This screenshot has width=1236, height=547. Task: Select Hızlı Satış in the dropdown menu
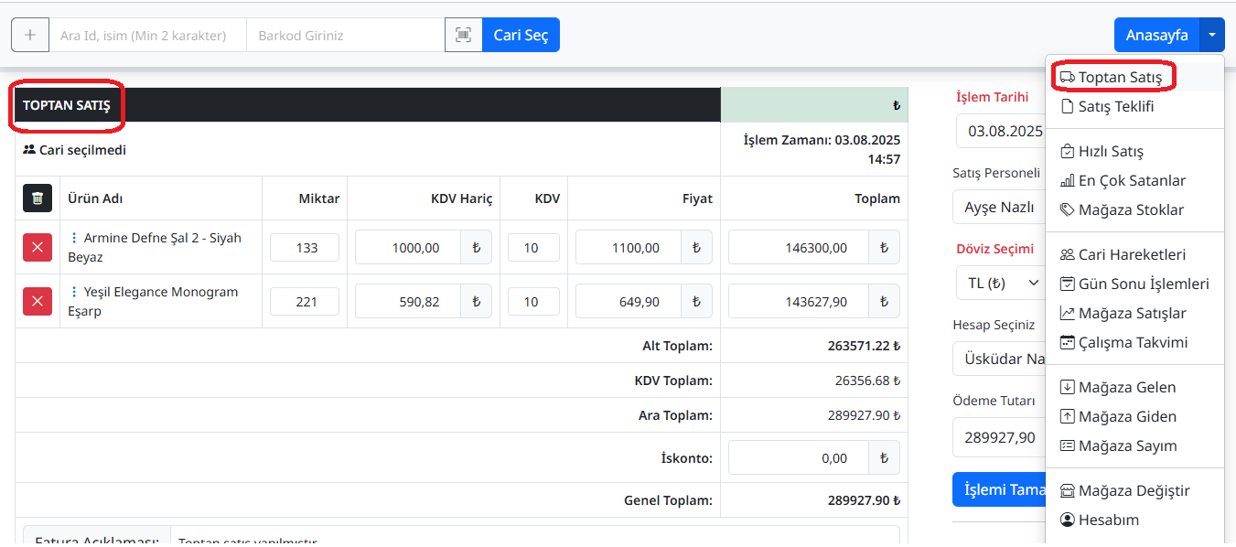coord(1111,151)
